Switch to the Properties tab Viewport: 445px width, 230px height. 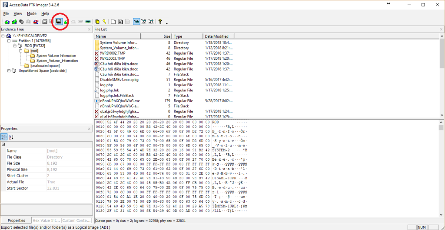16,220
